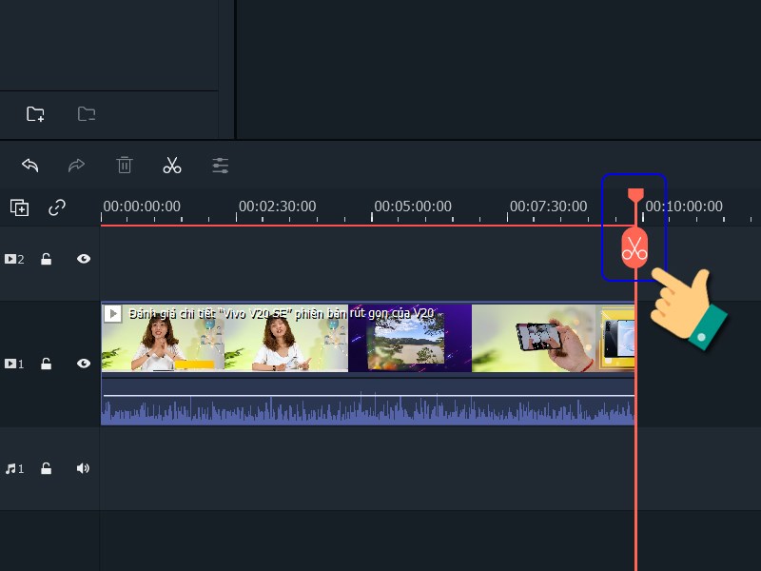Undo the last action

(x=29, y=165)
